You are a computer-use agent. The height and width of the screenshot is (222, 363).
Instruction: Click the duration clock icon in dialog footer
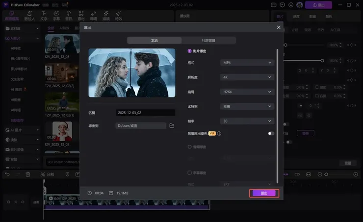[x=90, y=193]
